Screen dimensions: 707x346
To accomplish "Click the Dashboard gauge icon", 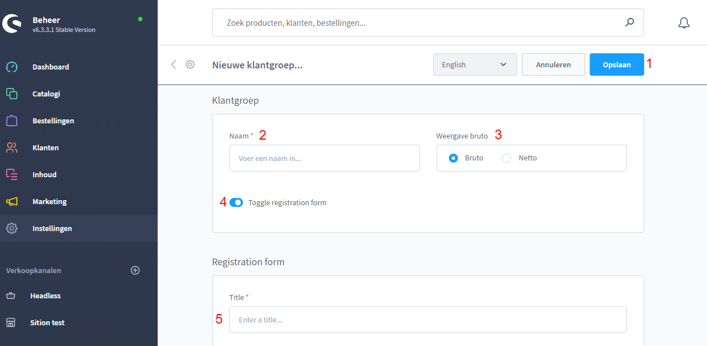I will tap(12, 67).
